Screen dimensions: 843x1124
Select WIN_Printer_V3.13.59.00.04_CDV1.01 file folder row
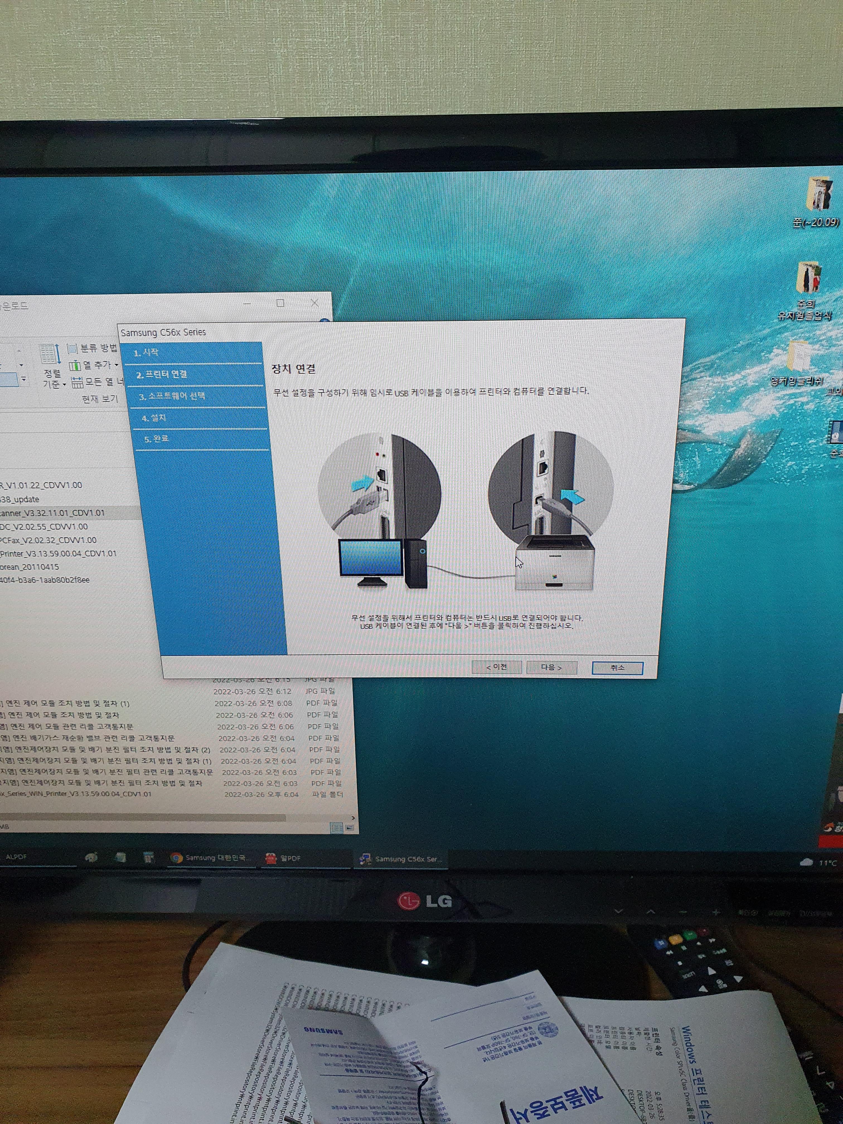click(x=76, y=794)
